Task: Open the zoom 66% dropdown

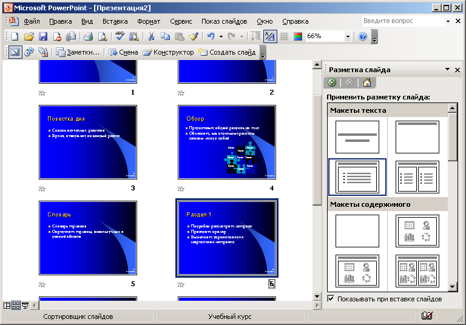Action: point(348,36)
